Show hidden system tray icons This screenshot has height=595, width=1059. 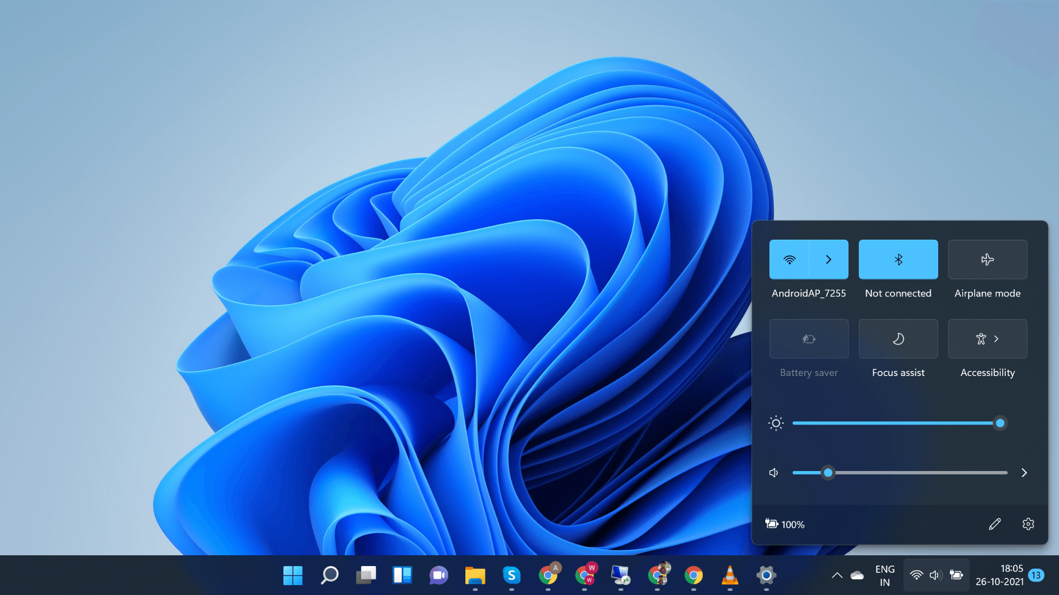tap(837, 575)
